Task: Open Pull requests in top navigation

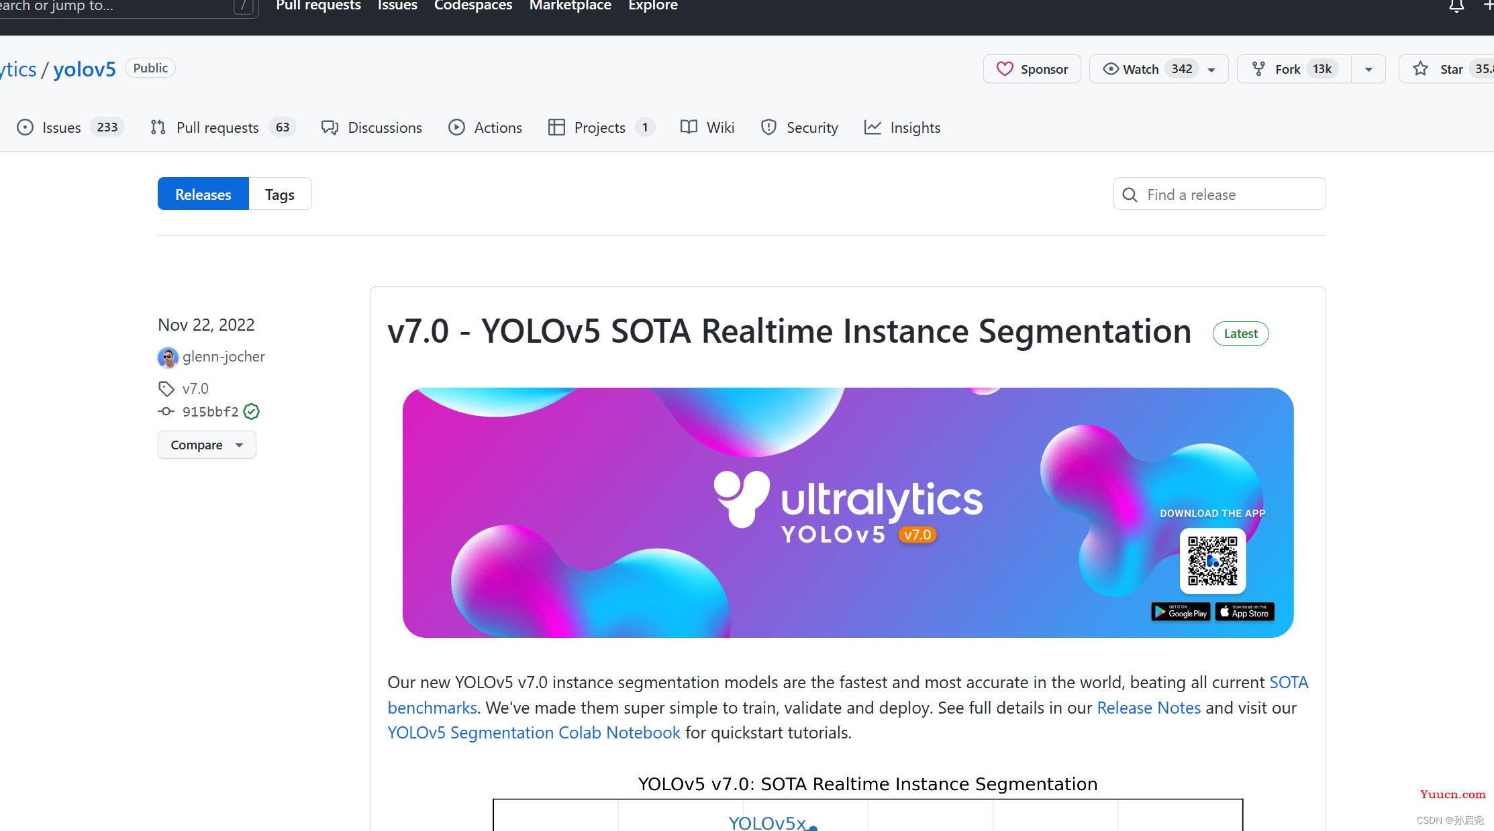Action: (318, 6)
